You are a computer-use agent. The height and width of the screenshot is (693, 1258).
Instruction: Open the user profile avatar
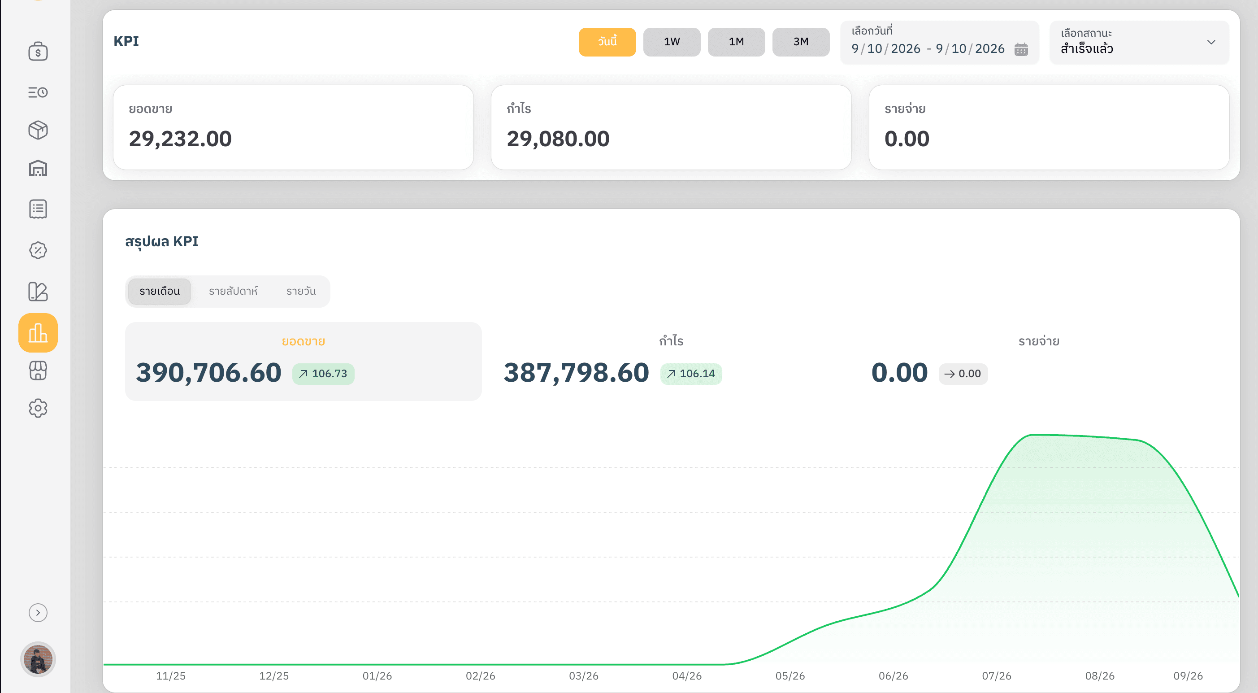pyautogui.click(x=38, y=660)
